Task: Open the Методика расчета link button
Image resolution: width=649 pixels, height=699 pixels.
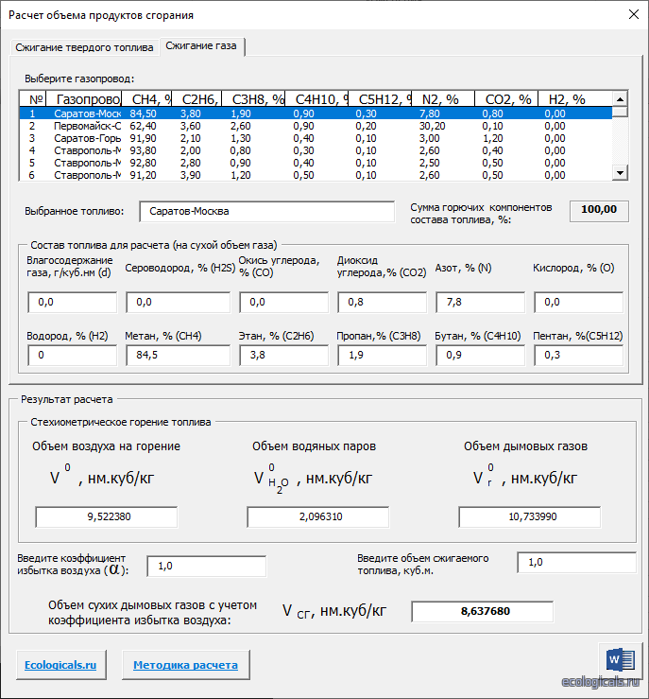Action: (185, 665)
